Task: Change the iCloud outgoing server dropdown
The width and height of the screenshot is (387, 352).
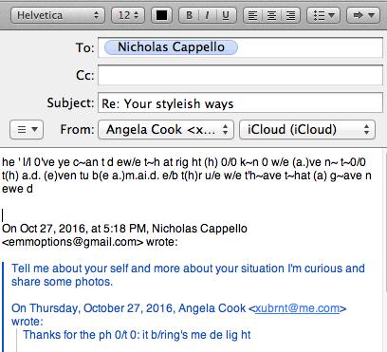Action: tap(307, 130)
